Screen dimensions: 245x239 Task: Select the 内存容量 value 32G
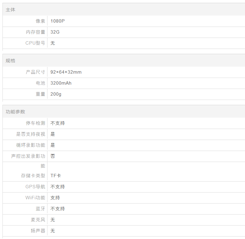55,32
